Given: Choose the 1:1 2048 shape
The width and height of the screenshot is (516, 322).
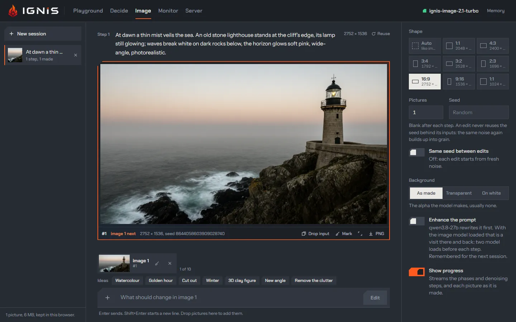Looking at the screenshot, I should [459, 46].
